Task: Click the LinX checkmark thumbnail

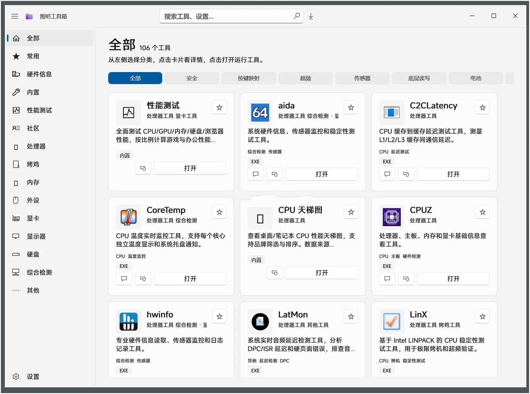Action: pyautogui.click(x=392, y=322)
